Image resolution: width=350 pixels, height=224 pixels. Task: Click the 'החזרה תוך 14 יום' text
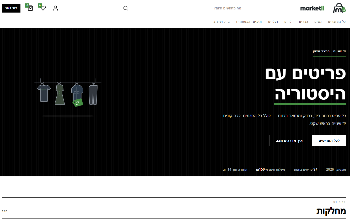click(x=235, y=170)
